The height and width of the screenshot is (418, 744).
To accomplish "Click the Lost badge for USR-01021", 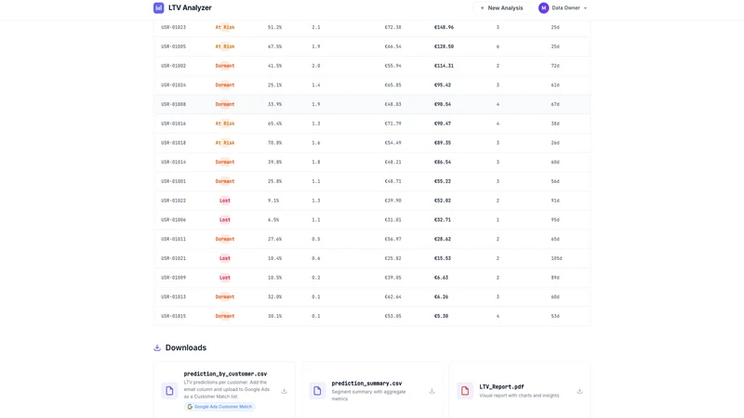I will pos(225,258).
